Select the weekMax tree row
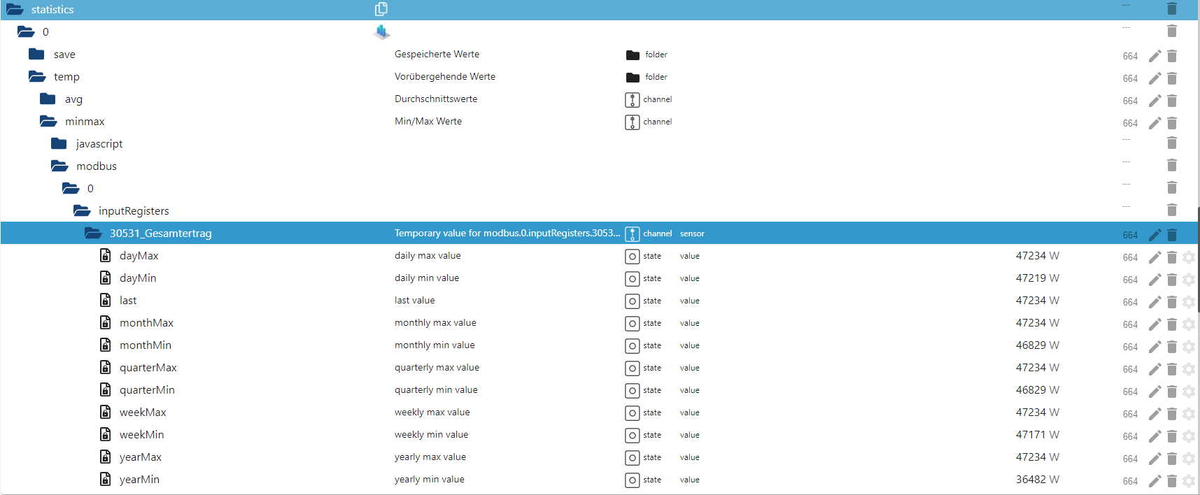The image size is (1200, 495). [x=600, y=412]
